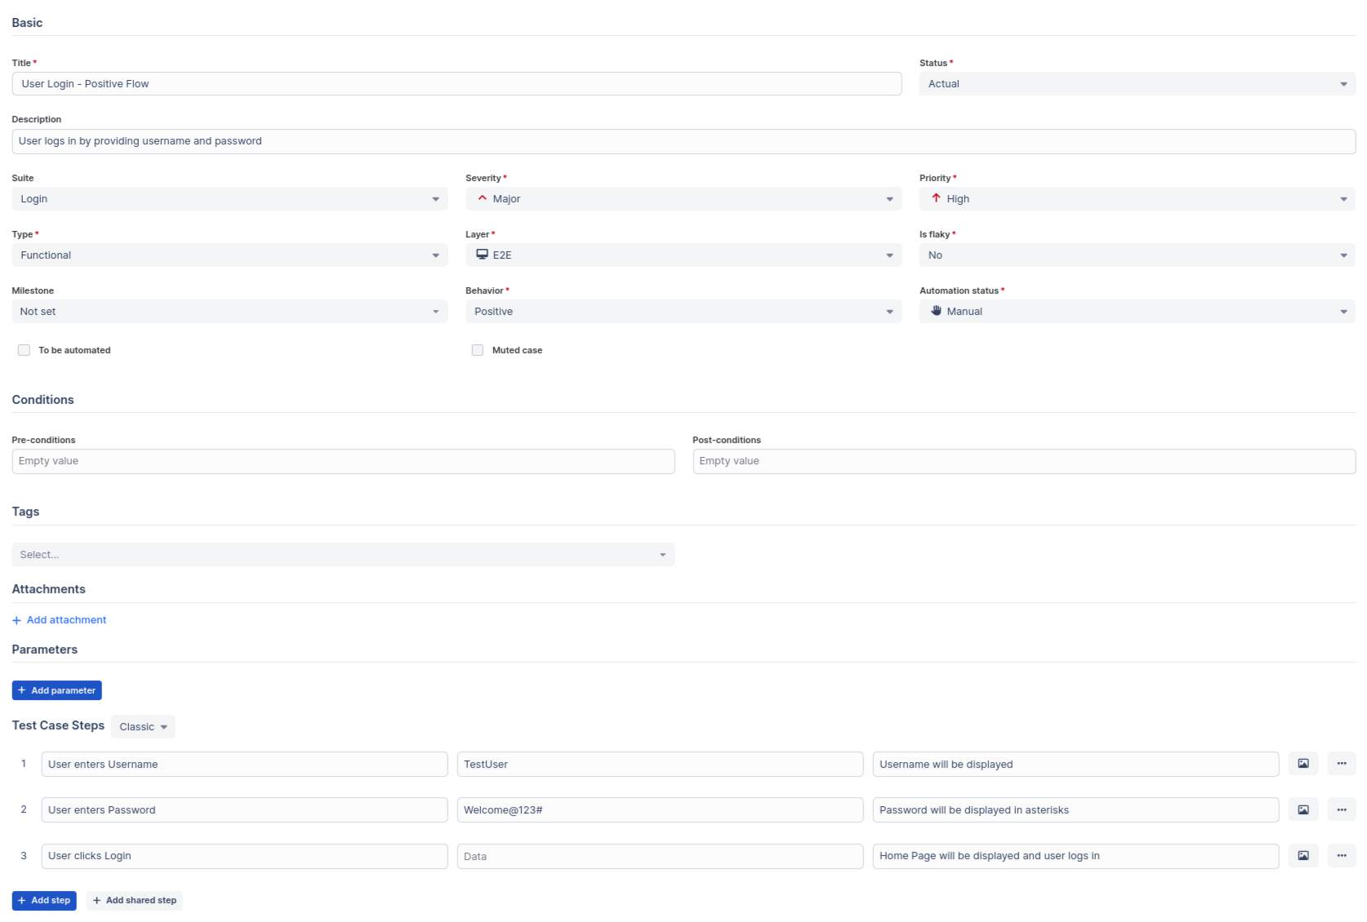1367x922 pixels.
Task: Check the Muted case checkbox
Action: click(478, 350)
